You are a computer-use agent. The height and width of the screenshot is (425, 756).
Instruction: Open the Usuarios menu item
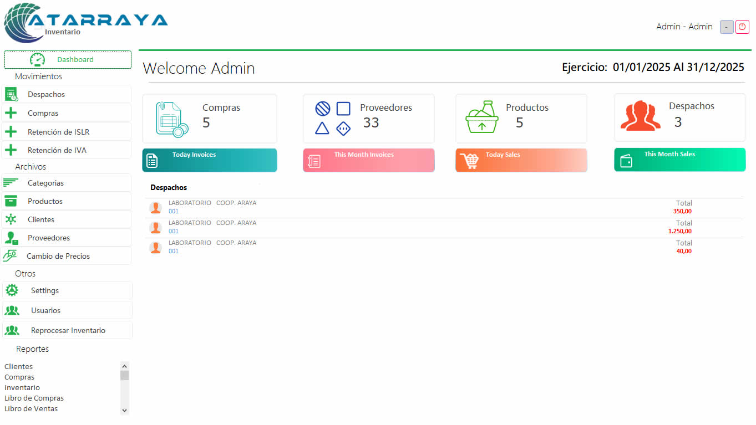coord(45,310)
